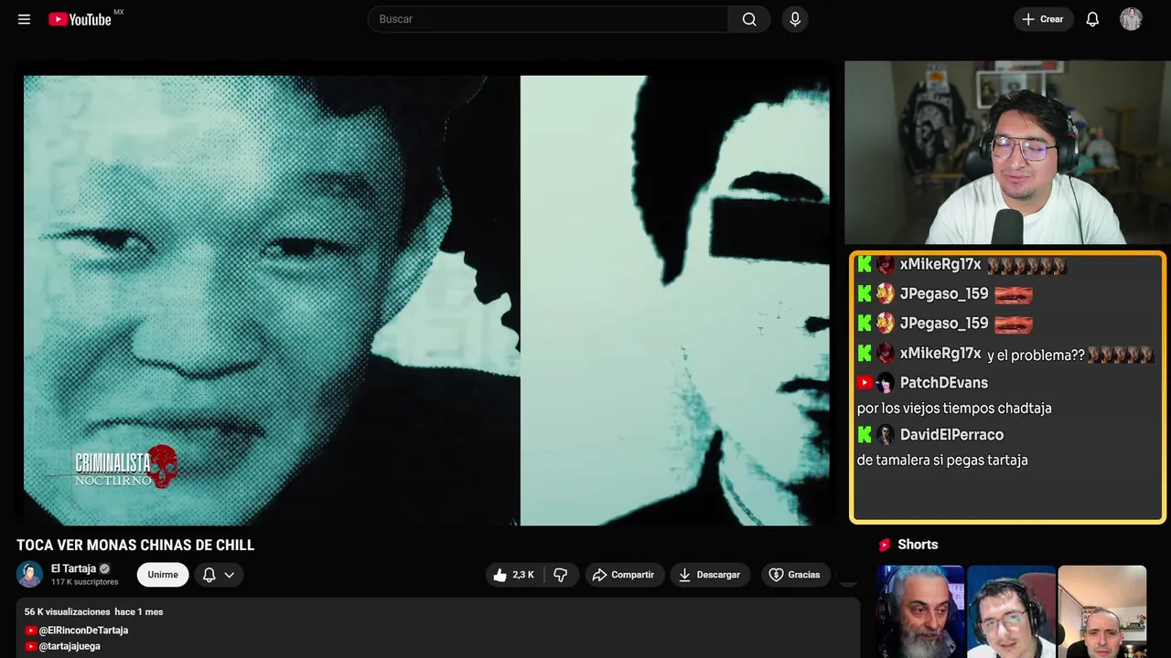1171x658 pixels.
Task: Open the YouTube guide hamburger menu
Action: (x=25, y=19)
